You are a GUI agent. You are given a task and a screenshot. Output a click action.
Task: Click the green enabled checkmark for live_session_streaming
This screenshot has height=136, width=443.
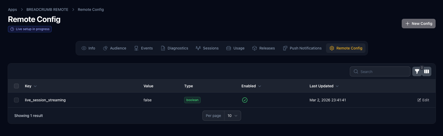point(245,100)
